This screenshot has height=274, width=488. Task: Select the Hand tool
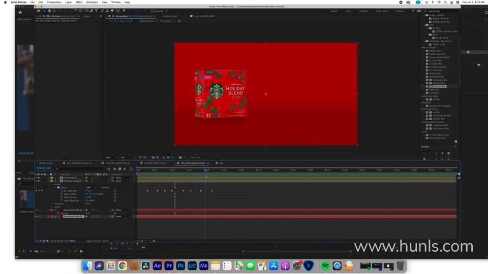[x=49, y=11]
